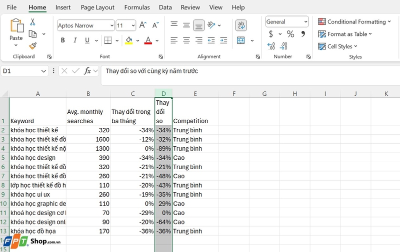Viewport: 400px width, 252px height.
Task: Open the font name dropdown
Action: [x=111, y=25]
